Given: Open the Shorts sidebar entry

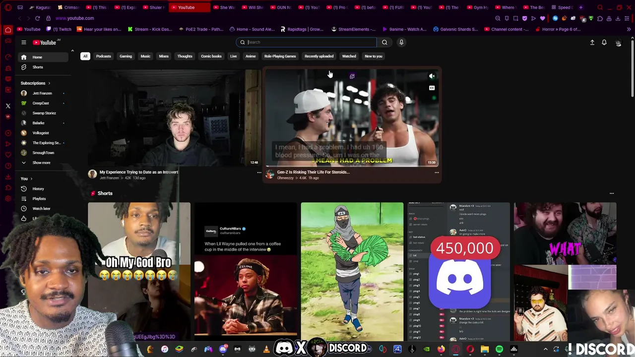Looking at the screenshot, I should 44,67.
